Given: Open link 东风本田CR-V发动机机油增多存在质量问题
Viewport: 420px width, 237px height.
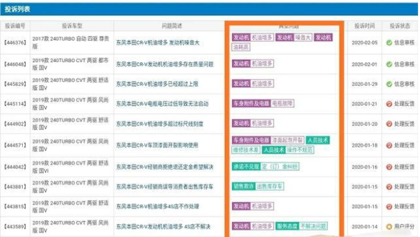Looking at the screenshot, I should click(x=165, y=64).
